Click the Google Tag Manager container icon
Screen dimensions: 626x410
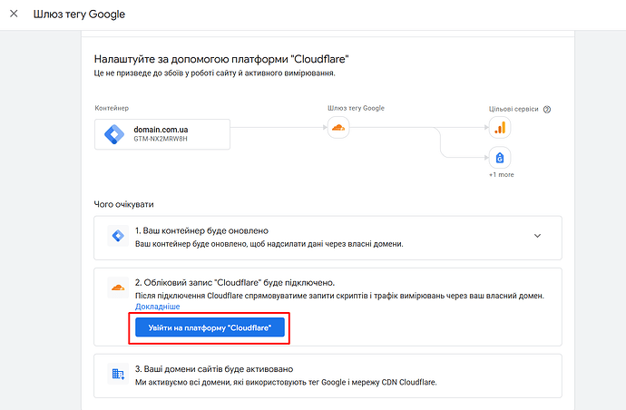(x=114, y=134)
